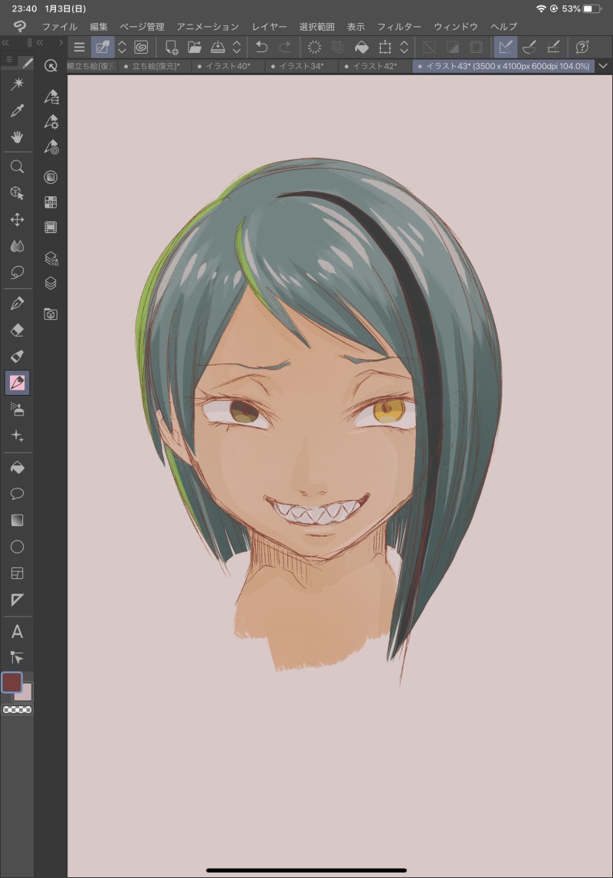The image size is (613, 878).
Task: Choose the airbrush spray tool
Action: click(x=18, y=410)
